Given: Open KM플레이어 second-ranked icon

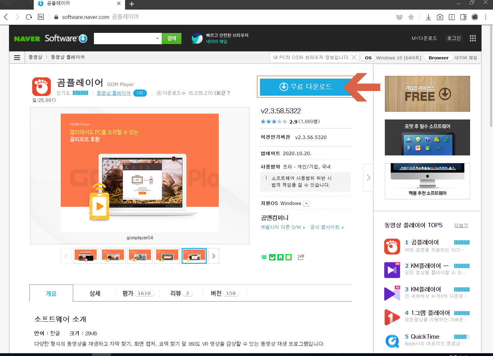Looking at the screenshot, I should pyautogui.click(x=392, y=270).
